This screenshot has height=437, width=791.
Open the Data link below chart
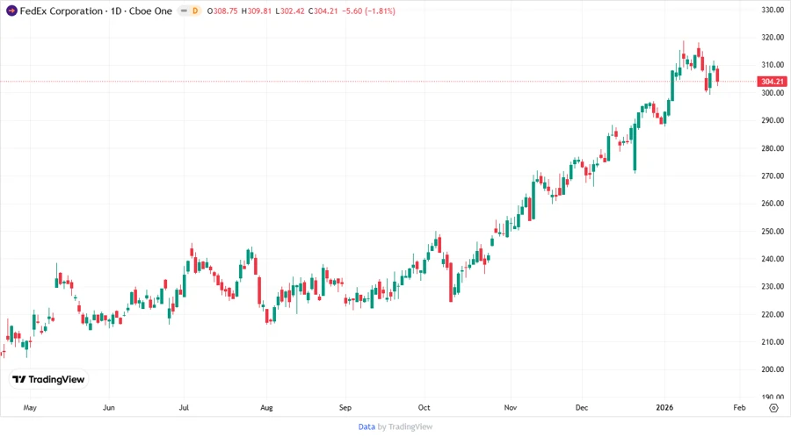pos(366,426)
